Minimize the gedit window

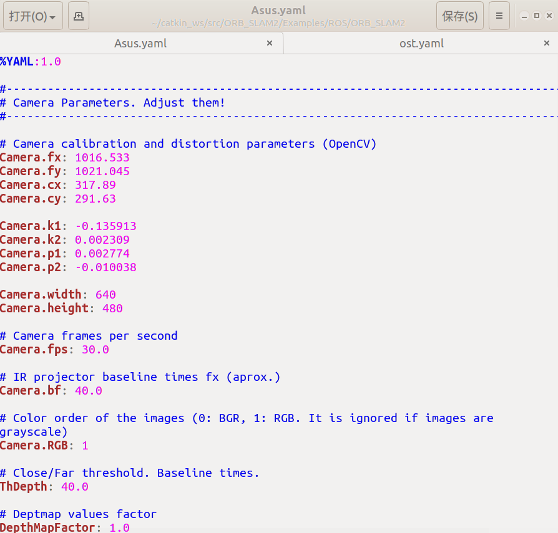(x=524, y=16)
